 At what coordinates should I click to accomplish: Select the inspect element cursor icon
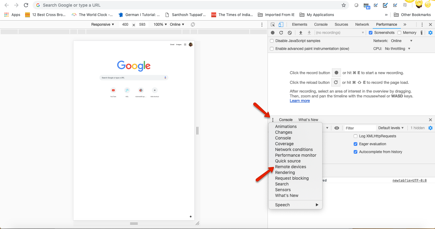tap(272, 24)
